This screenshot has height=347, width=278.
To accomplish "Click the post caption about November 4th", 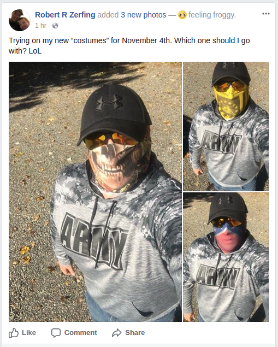I will point(129,45).
